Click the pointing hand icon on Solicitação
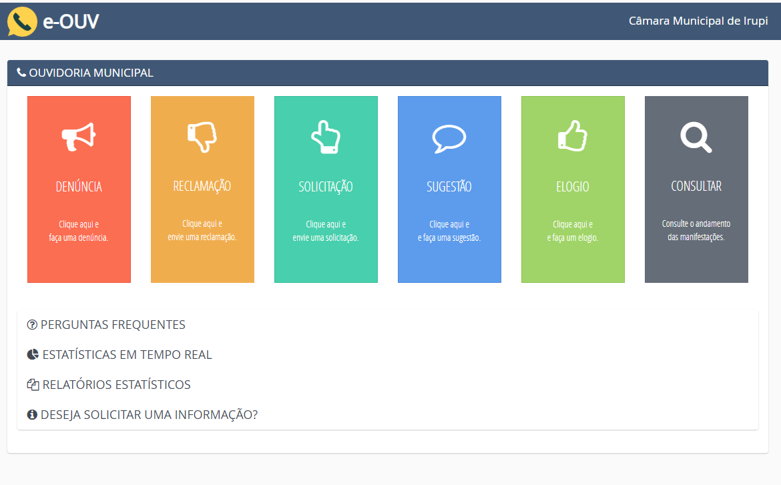 point(326,137)
